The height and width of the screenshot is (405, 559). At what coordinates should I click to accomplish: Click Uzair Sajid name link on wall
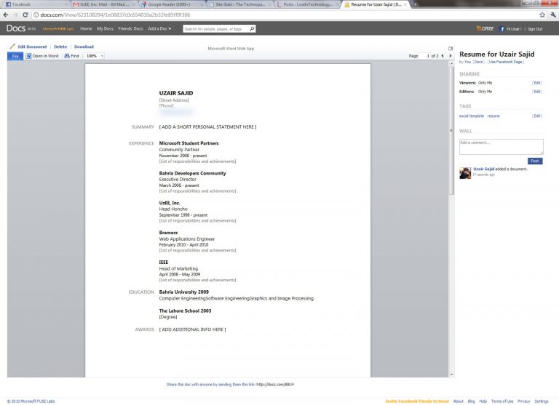pyautogui.click(x=483, y=169)
